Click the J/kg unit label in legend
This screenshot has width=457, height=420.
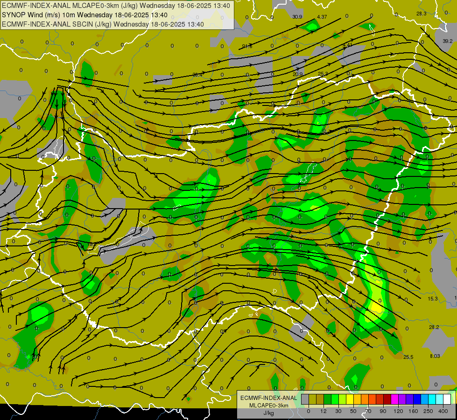pyautogui.click(x=268, y=413)
